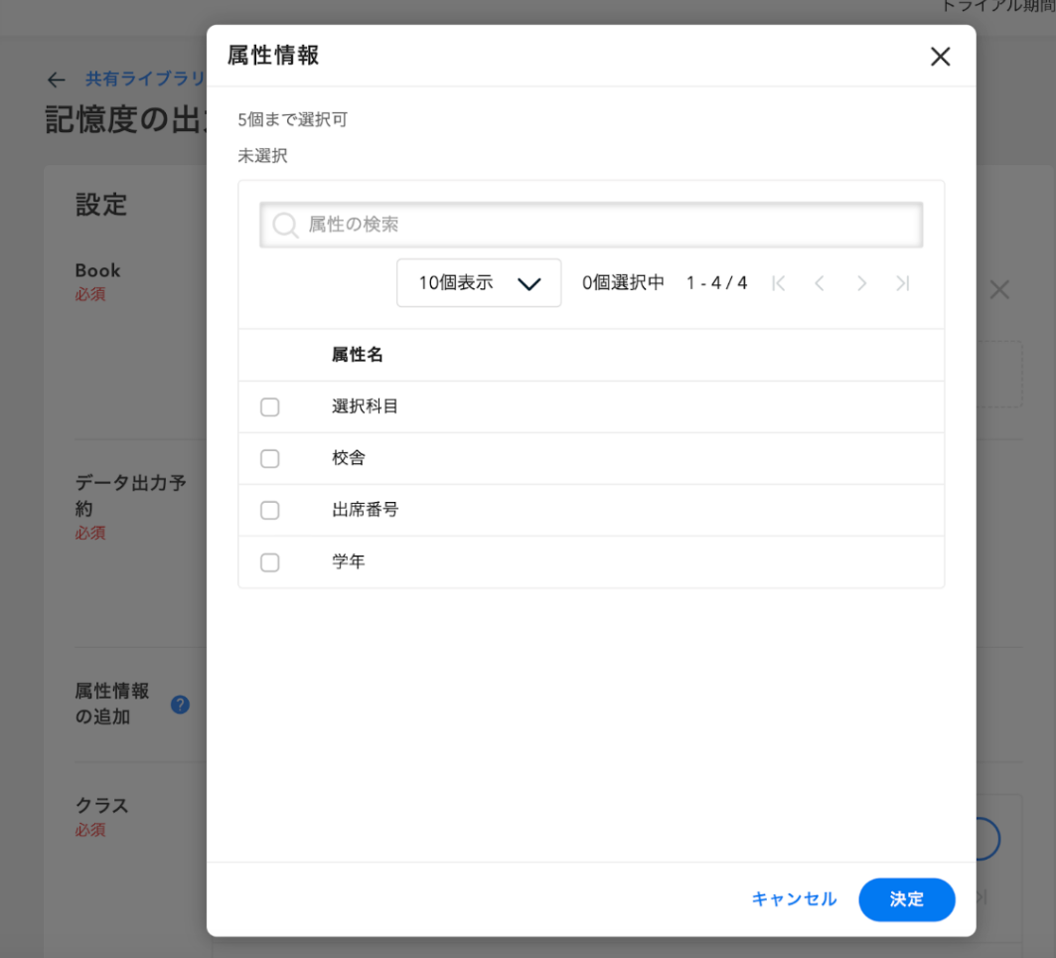Select the 出席番号 row text

[365, 510]
